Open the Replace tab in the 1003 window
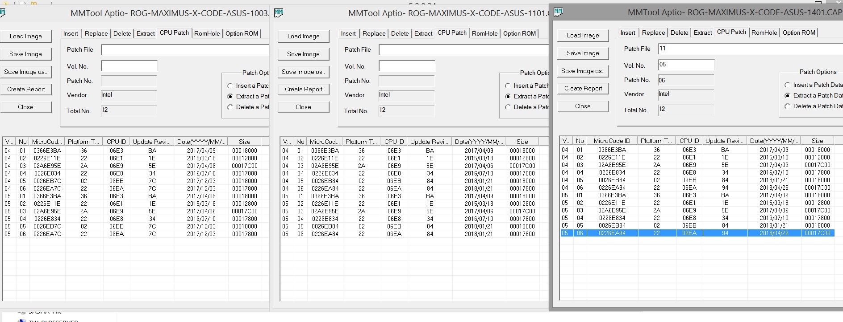This screenshot has width=843, height=322. [x=96, y=33]
